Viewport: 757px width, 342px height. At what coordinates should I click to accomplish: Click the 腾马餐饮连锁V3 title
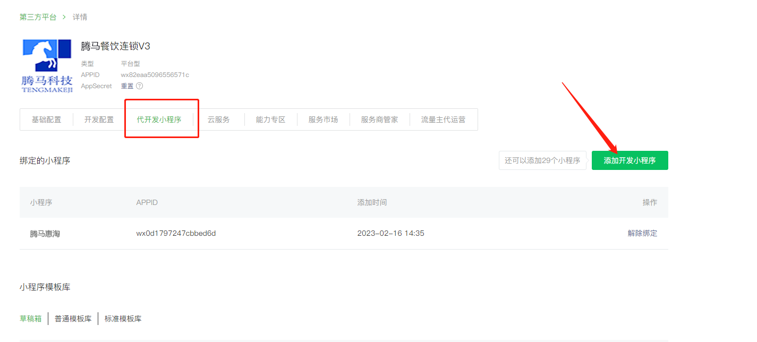(x=116, y=46)
